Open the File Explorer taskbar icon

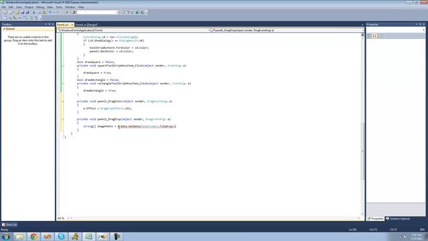pyautogui.click(x=19, y=236)
